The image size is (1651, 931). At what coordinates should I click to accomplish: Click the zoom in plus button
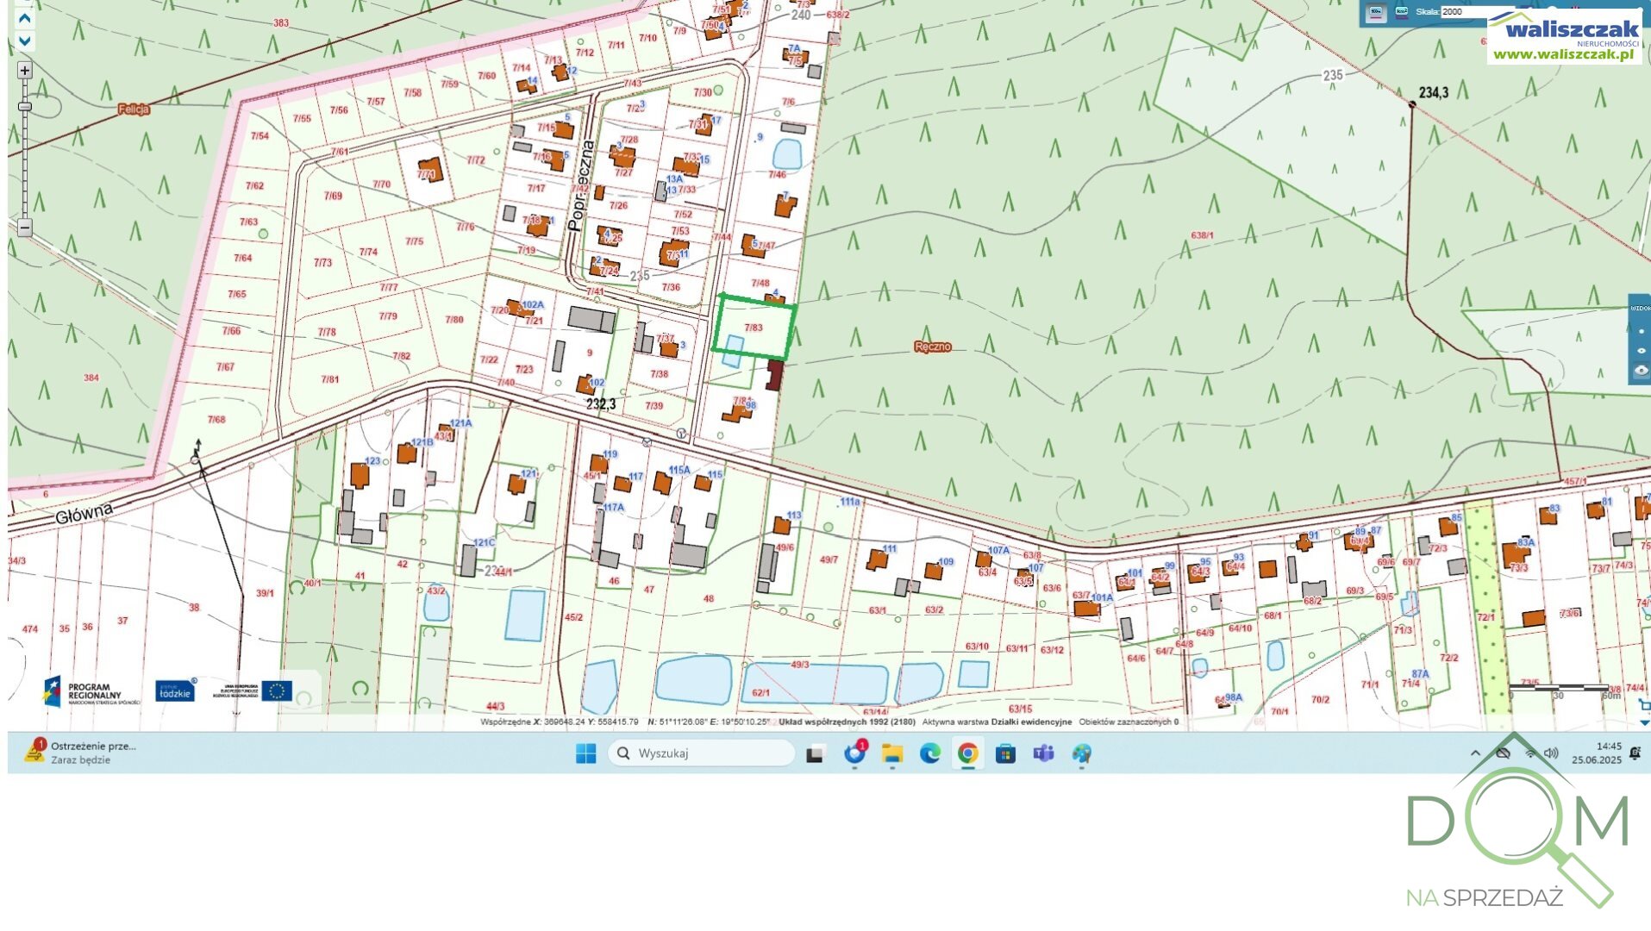pos(25,71)
